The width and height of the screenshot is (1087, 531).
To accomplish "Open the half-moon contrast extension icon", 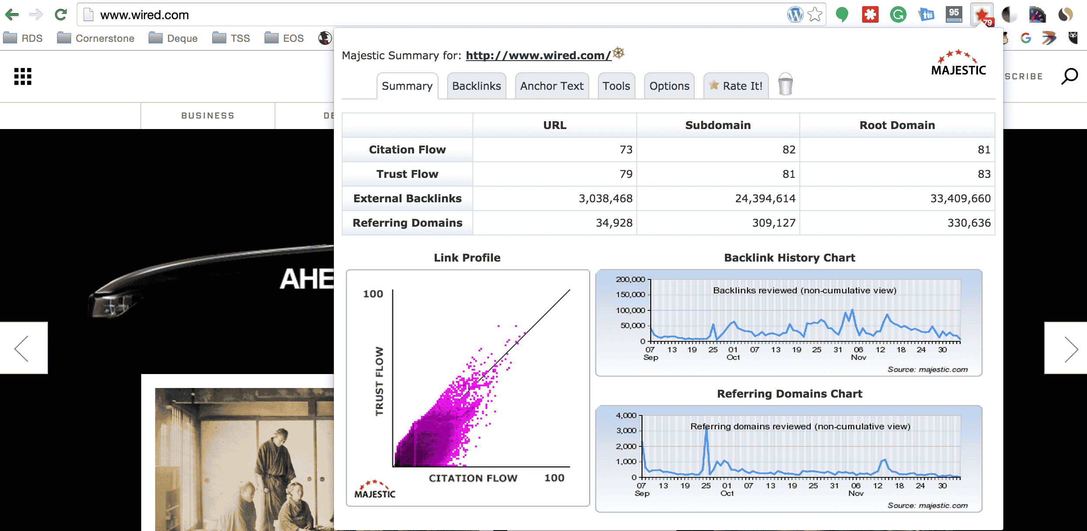I will (1009, 15).
